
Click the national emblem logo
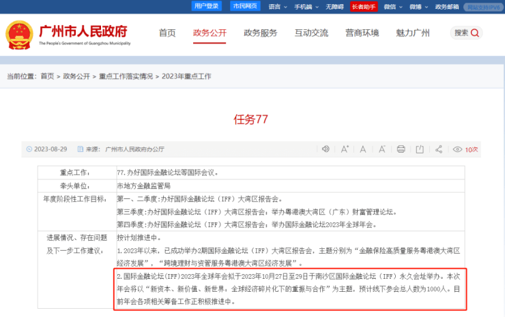(19, 35)
